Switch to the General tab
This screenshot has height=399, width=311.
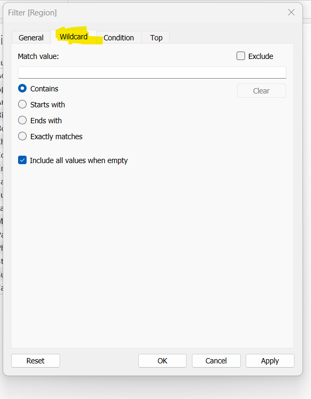(x=31, y=38)
